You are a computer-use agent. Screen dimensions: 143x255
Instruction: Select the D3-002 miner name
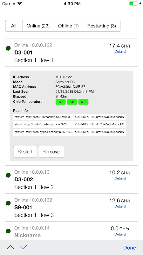[x=24, y=179]
